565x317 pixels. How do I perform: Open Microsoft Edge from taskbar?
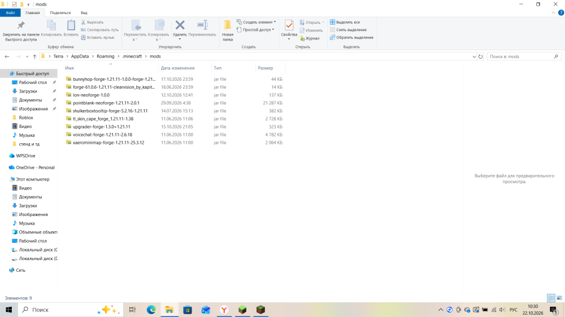[x=151, y=310]
